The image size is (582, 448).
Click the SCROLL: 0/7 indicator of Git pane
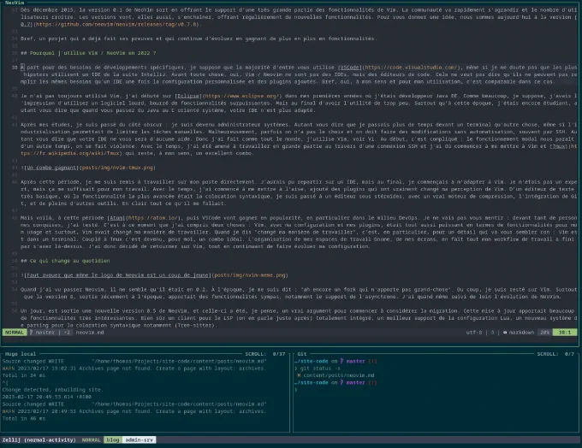(555, 354)
